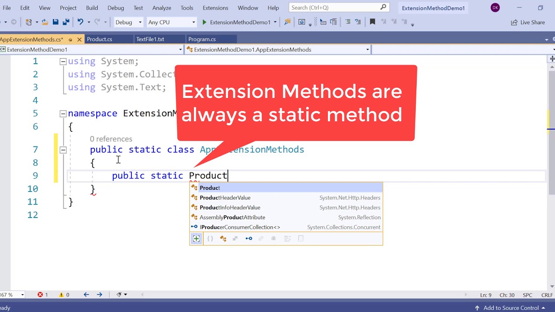Click the Live Share icon button
This screenshot has height=312, width=555.
[528, 22]
